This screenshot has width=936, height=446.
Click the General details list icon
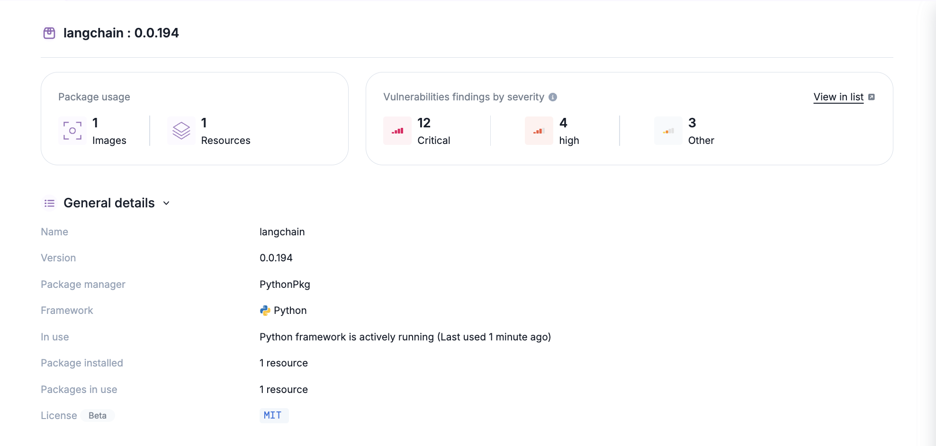[x=49, y=203]
